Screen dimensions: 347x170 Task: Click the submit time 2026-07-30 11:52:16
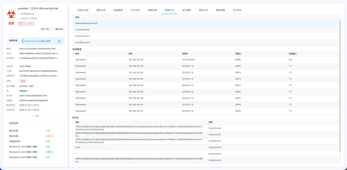29,105
